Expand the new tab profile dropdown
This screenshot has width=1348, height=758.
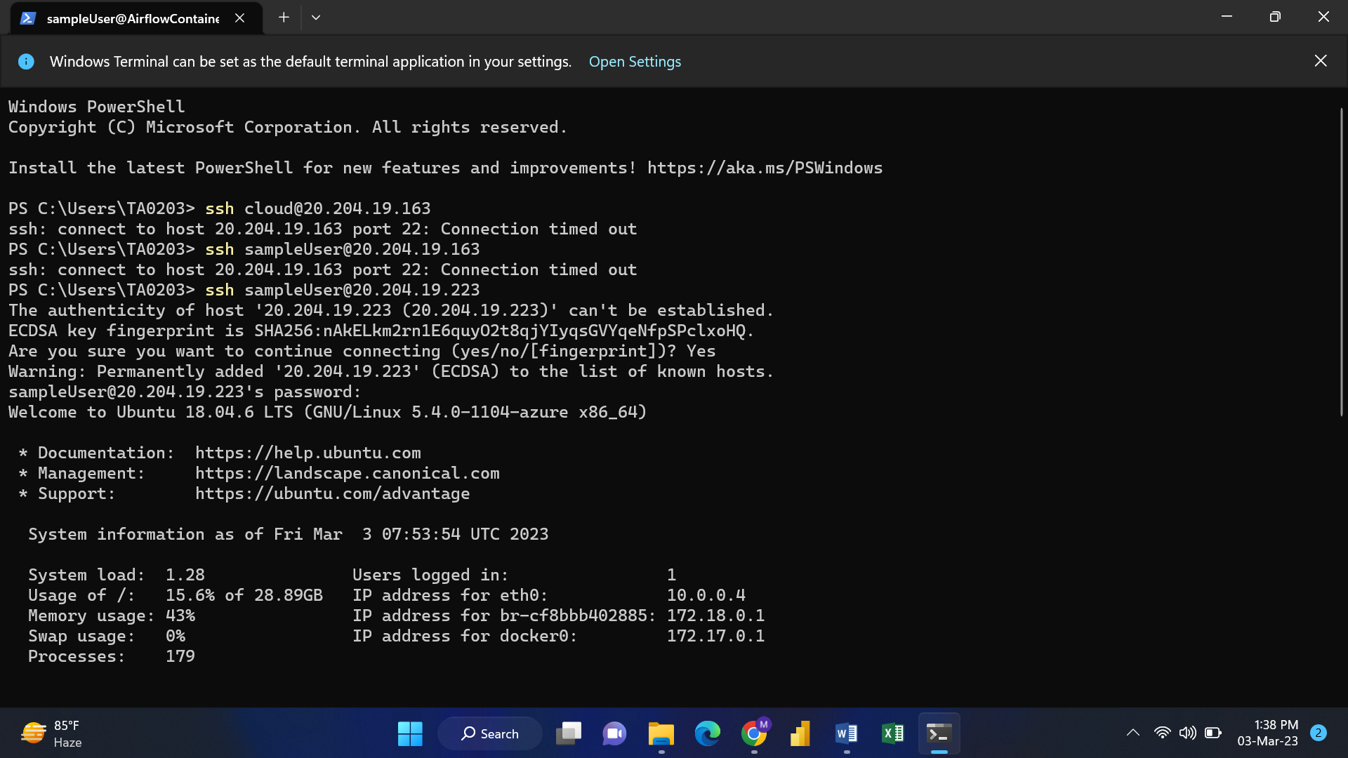[316, 18]
